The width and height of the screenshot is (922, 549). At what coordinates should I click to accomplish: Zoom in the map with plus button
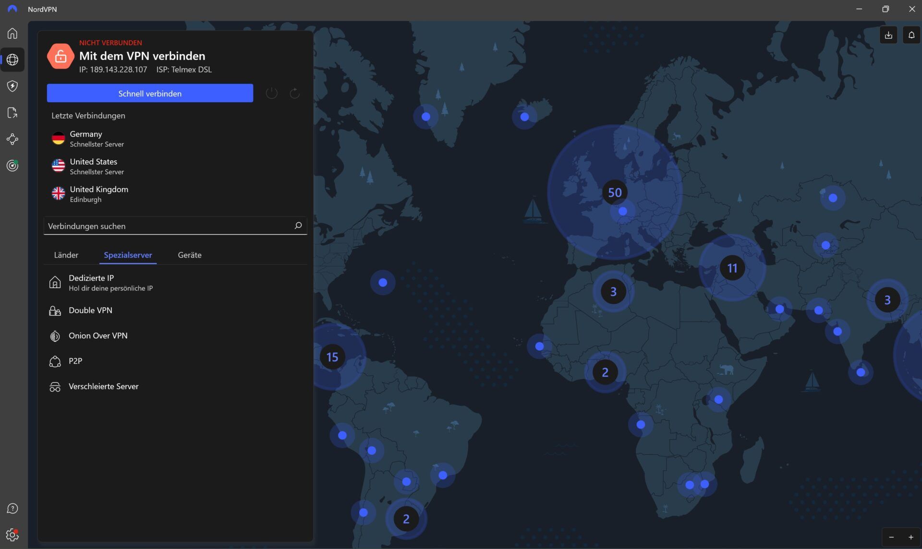[910, 537]
